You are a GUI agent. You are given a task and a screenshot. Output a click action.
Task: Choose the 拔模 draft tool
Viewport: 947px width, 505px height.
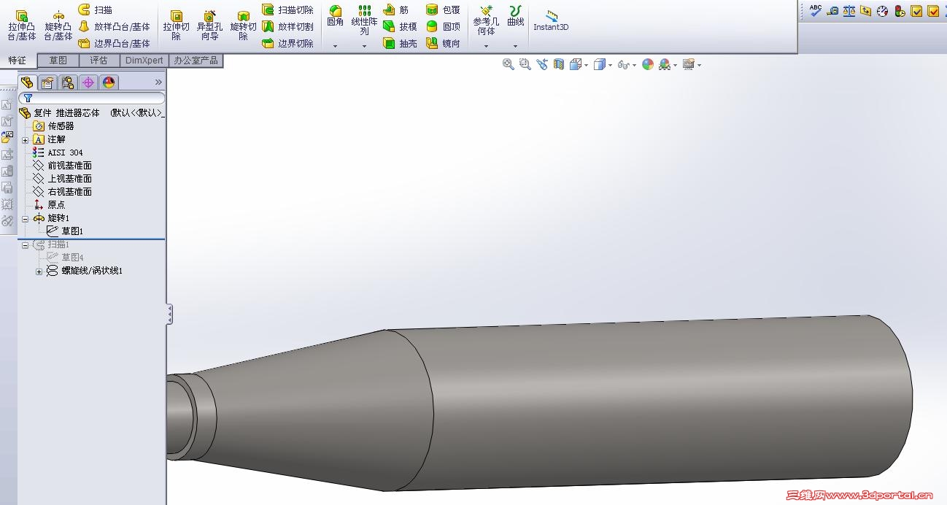(401, 26)
